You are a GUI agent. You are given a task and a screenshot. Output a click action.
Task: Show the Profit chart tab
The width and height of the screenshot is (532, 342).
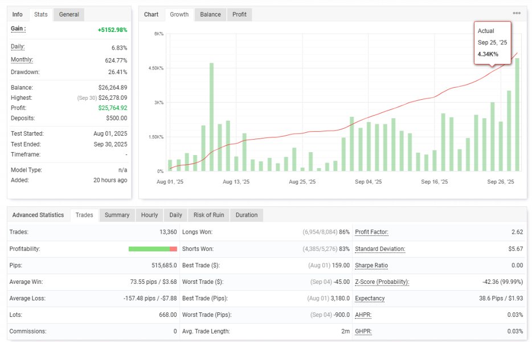tap(239, 15)
